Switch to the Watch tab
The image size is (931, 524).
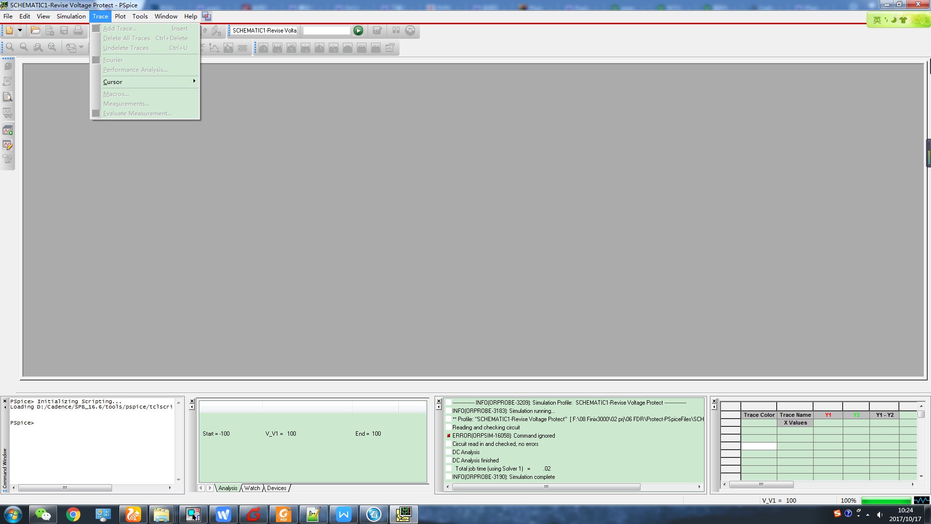[252, 488]
